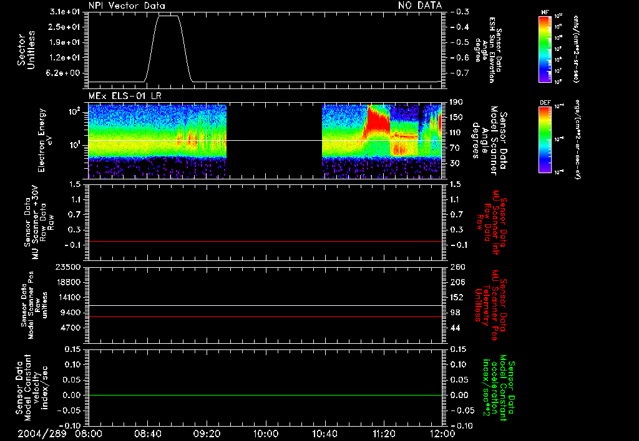This screenshot has height=441, width=639.
Task: Click the '3.1e+01' sector axis value
Action: tap(65, 12)
